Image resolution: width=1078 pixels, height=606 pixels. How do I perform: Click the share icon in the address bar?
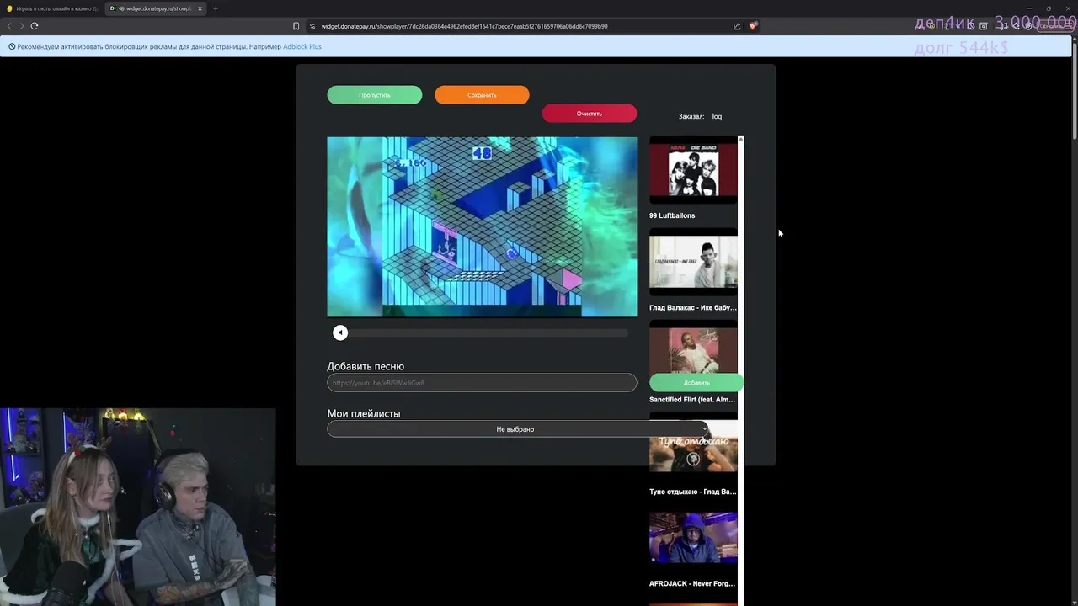(738, 26)
